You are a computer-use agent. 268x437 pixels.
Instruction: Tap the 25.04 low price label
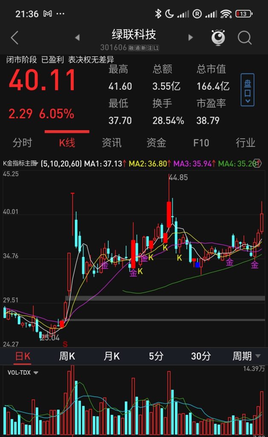point(50,338)
